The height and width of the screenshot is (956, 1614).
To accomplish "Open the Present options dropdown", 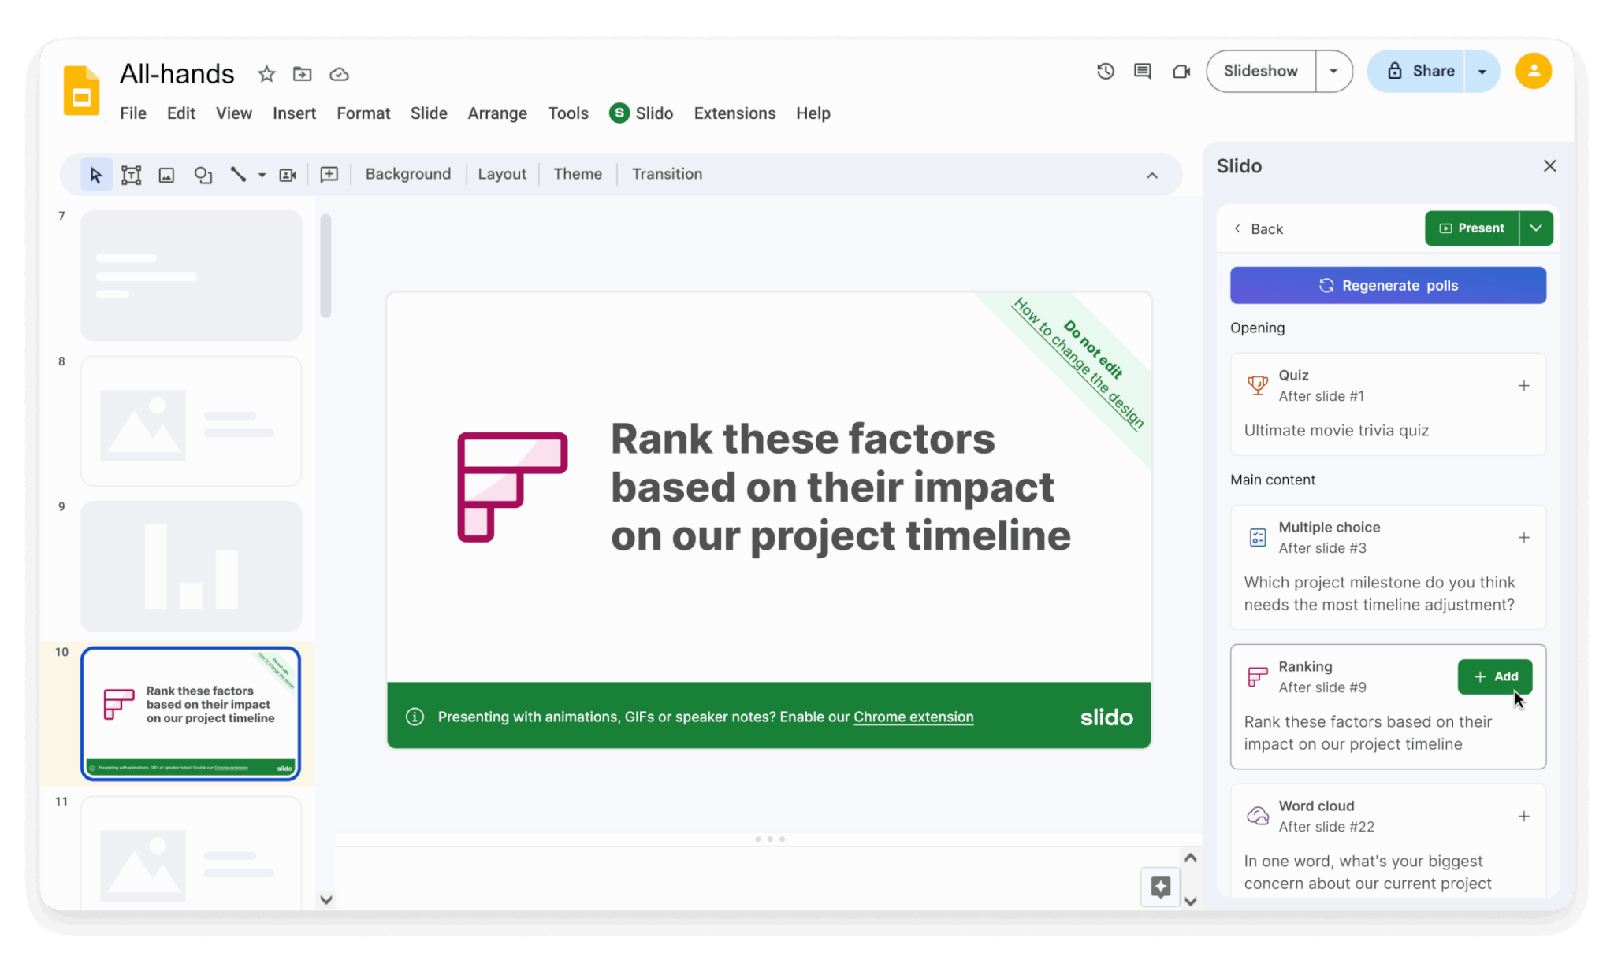I will click(1536, 228).
